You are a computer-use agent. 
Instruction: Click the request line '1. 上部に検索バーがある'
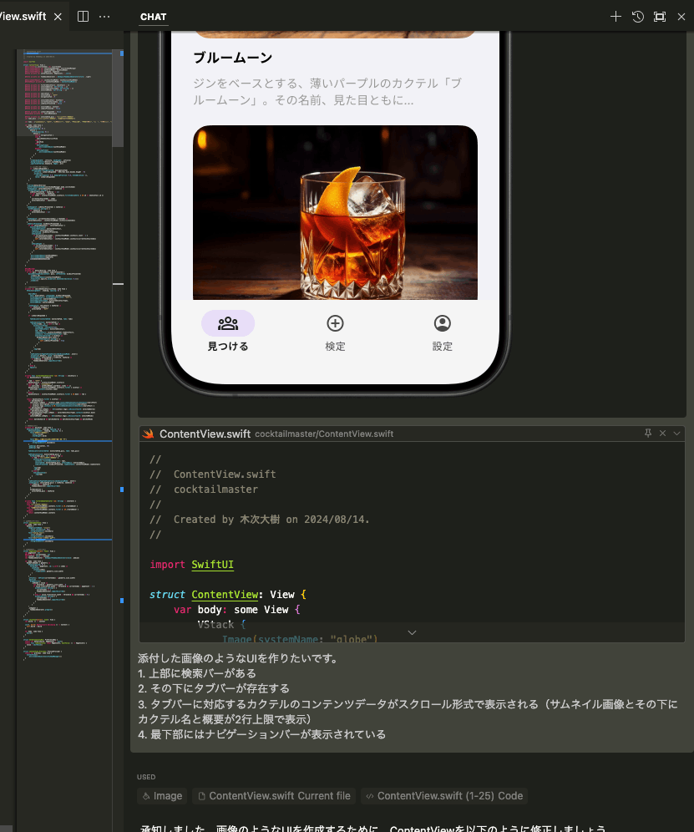click(197, 672)
